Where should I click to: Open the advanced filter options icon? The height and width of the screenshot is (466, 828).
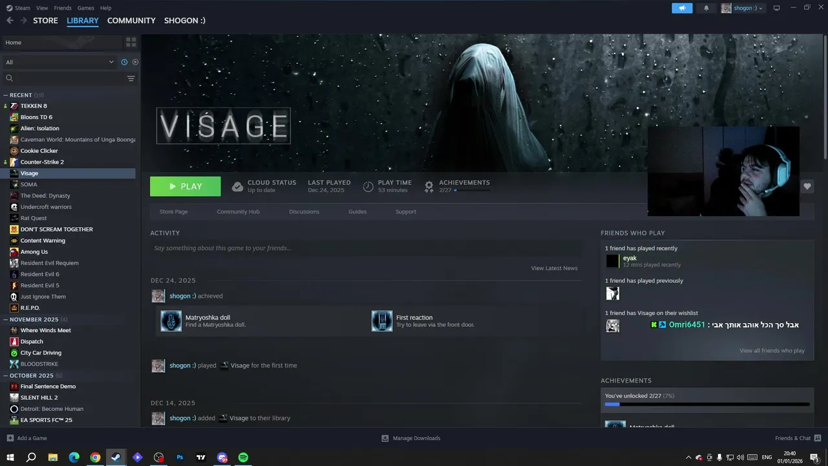pos(131,78)
